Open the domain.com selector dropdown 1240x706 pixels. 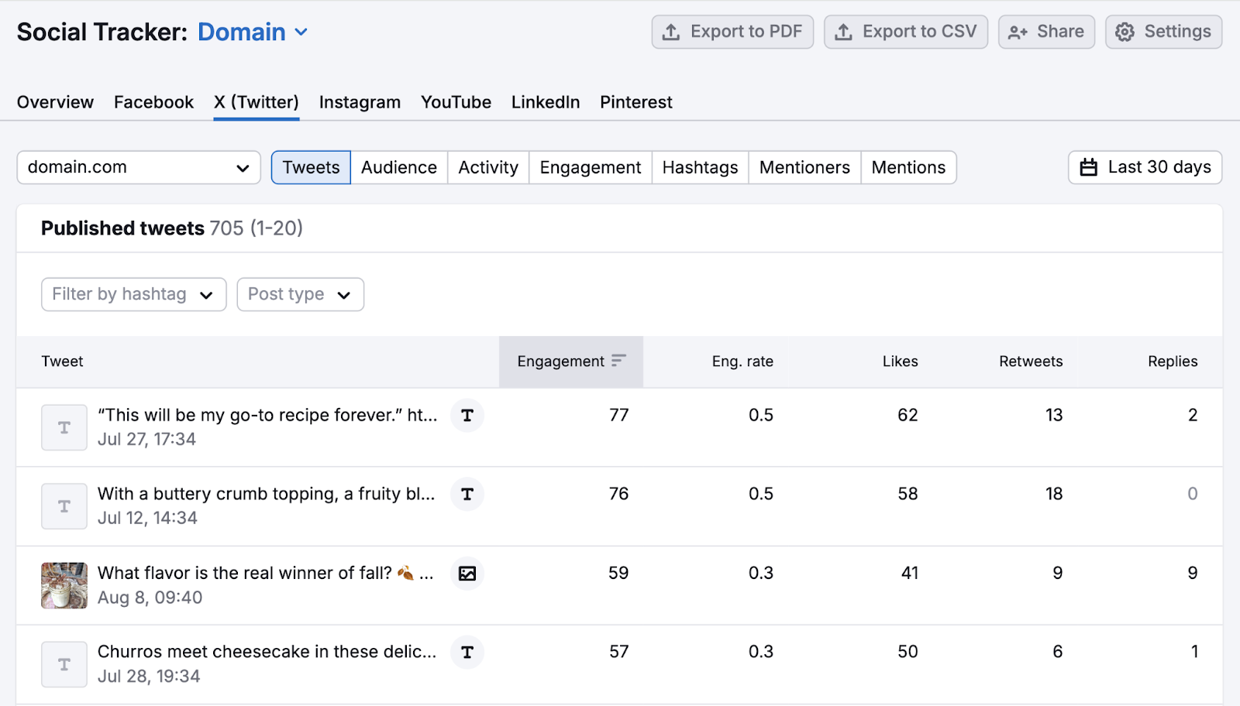point(139,167)
